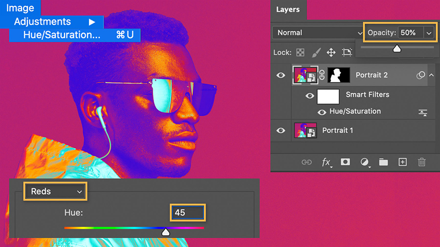Select the Smart Filters mask thumbnail
This screenshot has width=440, height=247.
point(328,97)
